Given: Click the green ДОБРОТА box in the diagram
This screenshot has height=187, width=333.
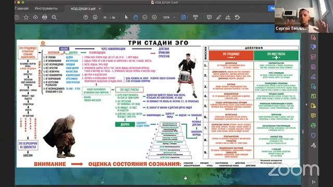Looking at the screenshot, I should [x=125, y=124].
